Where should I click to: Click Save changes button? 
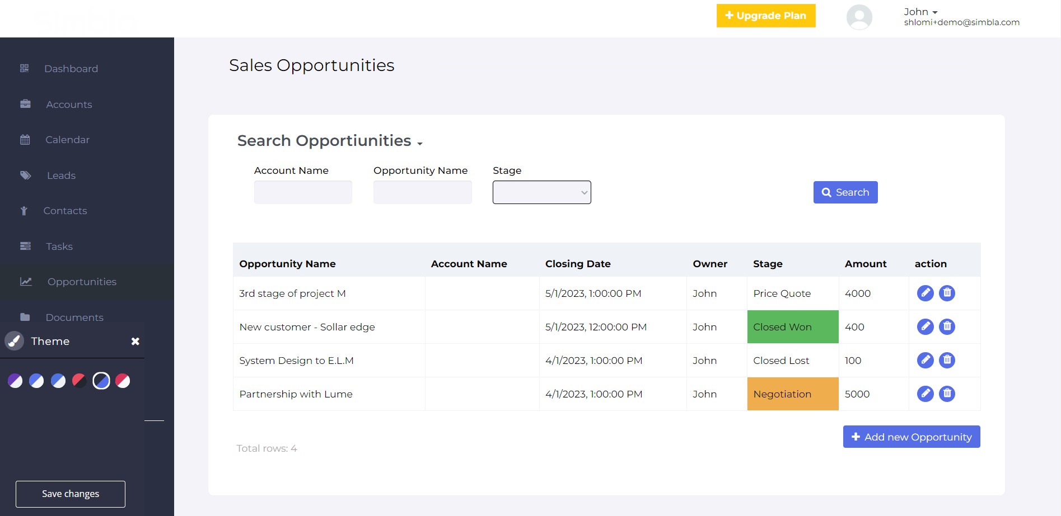click(71, 494)
